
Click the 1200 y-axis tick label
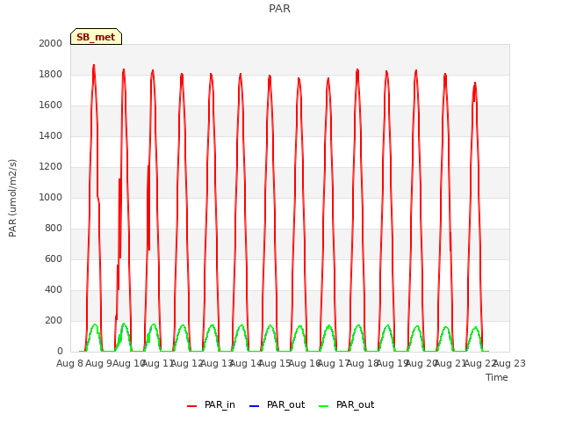coord(51,166)
